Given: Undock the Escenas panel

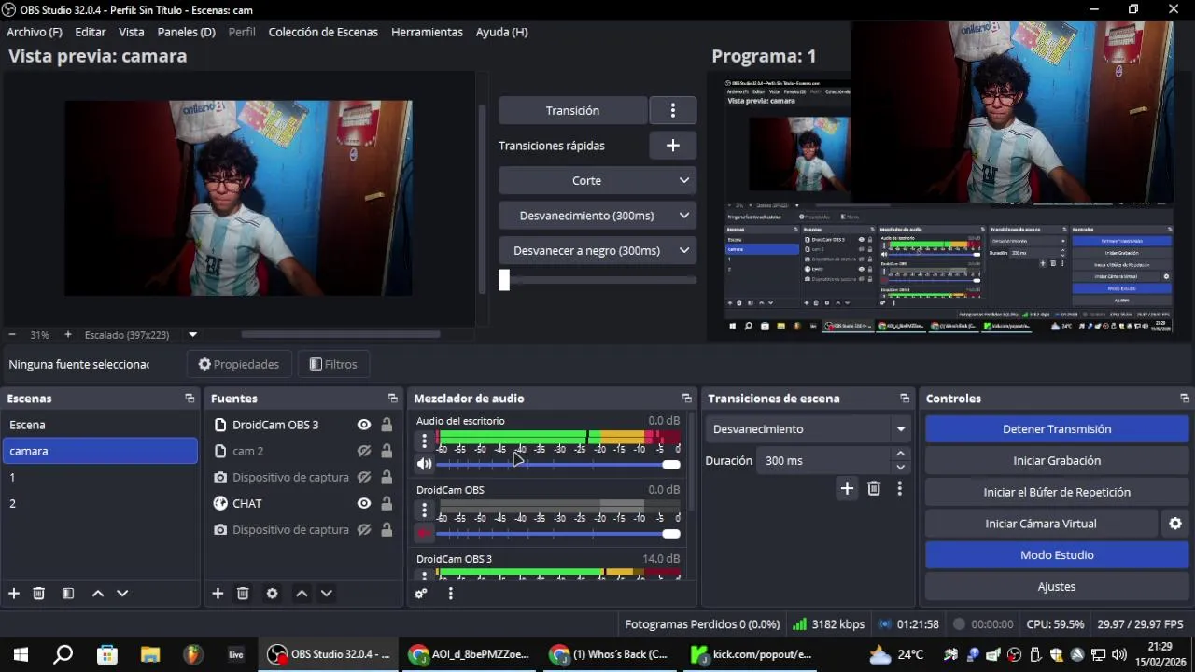Looking at the screenshot, I should pos(190,399).
